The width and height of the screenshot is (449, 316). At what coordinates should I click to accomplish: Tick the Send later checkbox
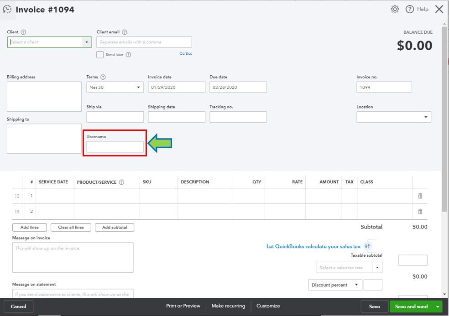click(100, 55)
